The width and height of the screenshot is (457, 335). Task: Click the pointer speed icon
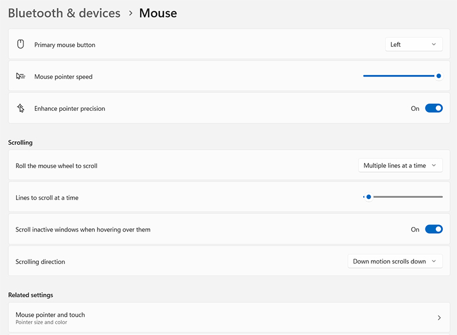pyautogui.click(x=21, y=77)
